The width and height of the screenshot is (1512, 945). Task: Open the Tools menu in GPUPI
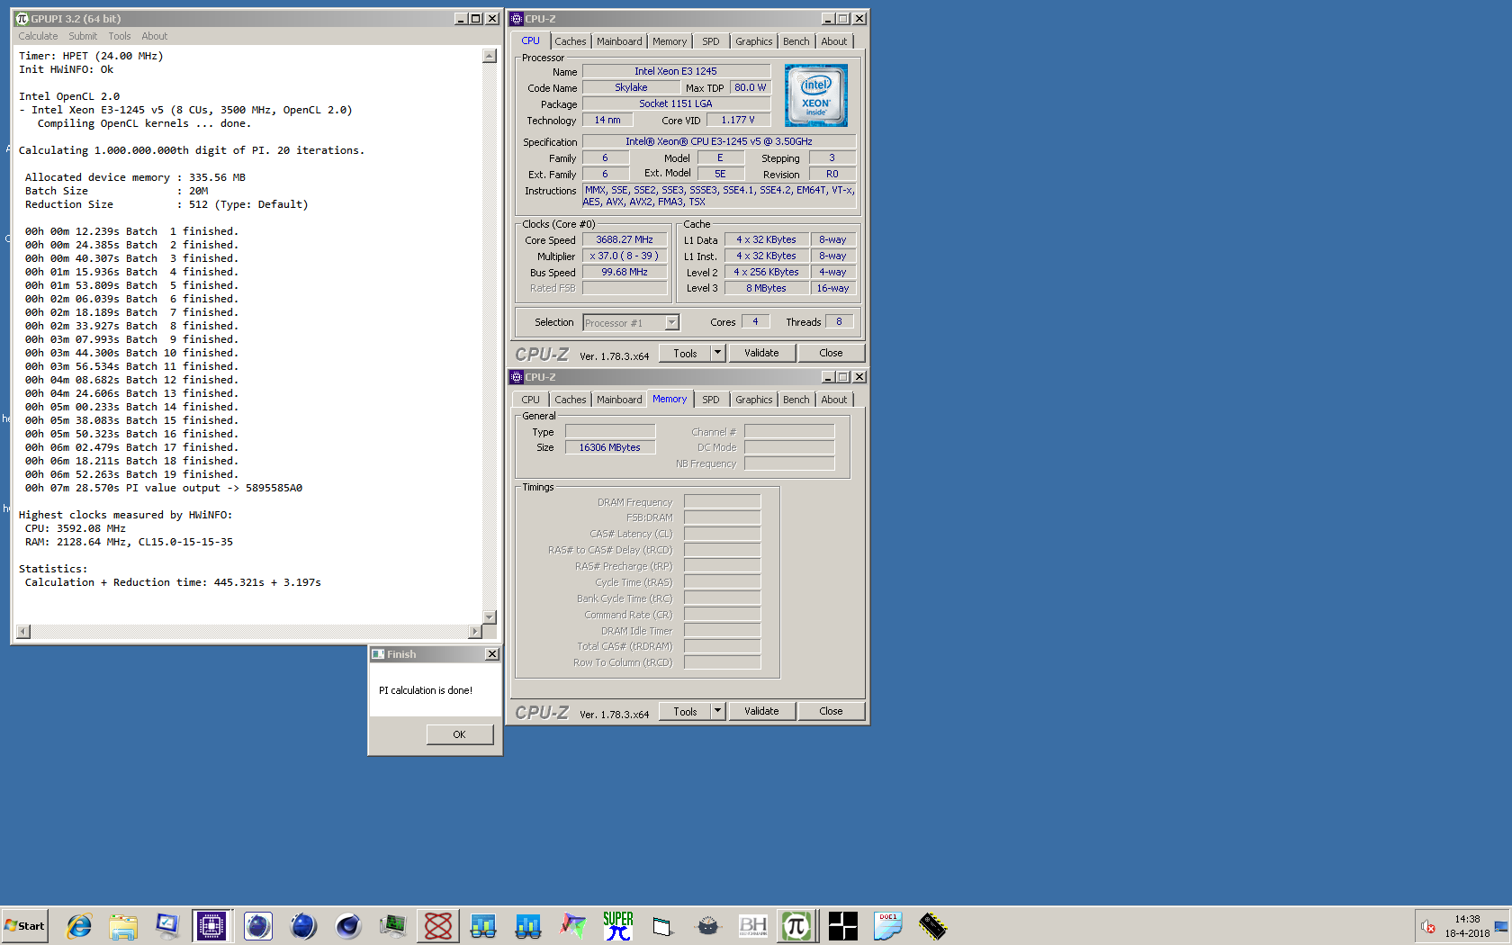tap(120, 36)
